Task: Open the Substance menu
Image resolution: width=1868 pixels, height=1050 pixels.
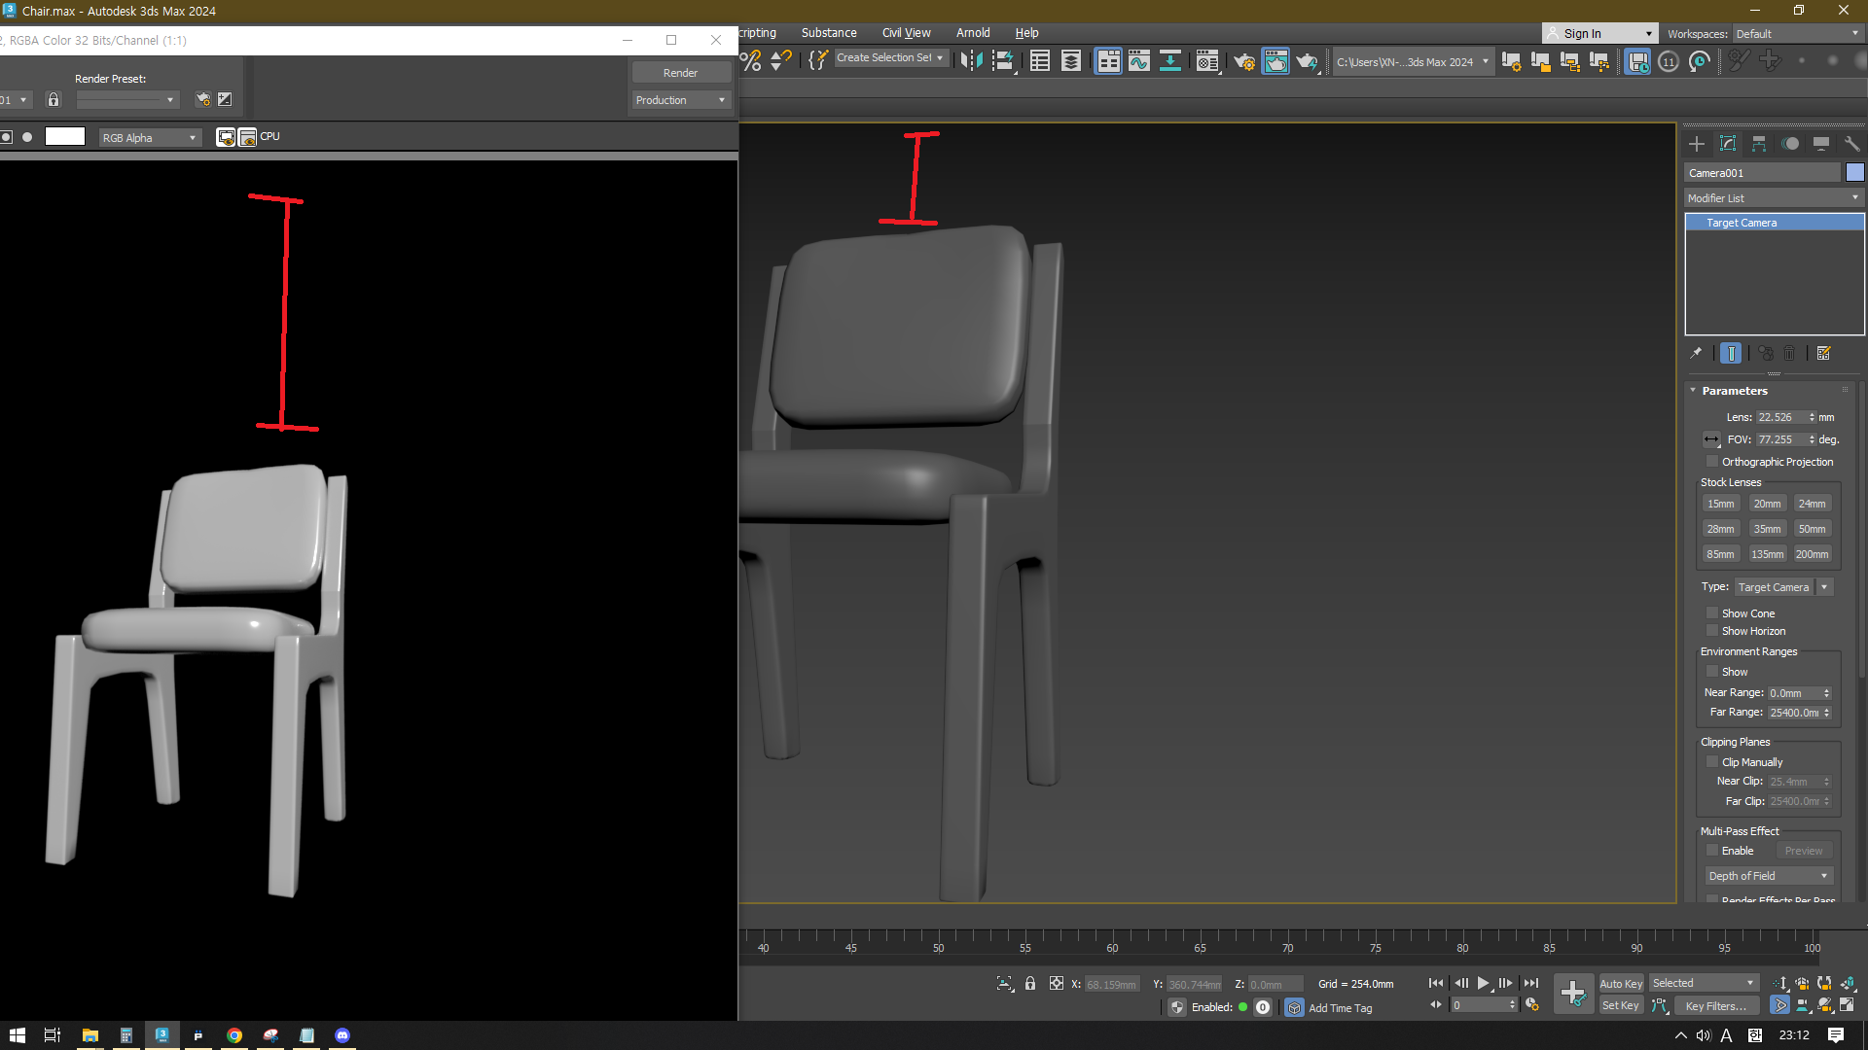Action: point(829,33)
